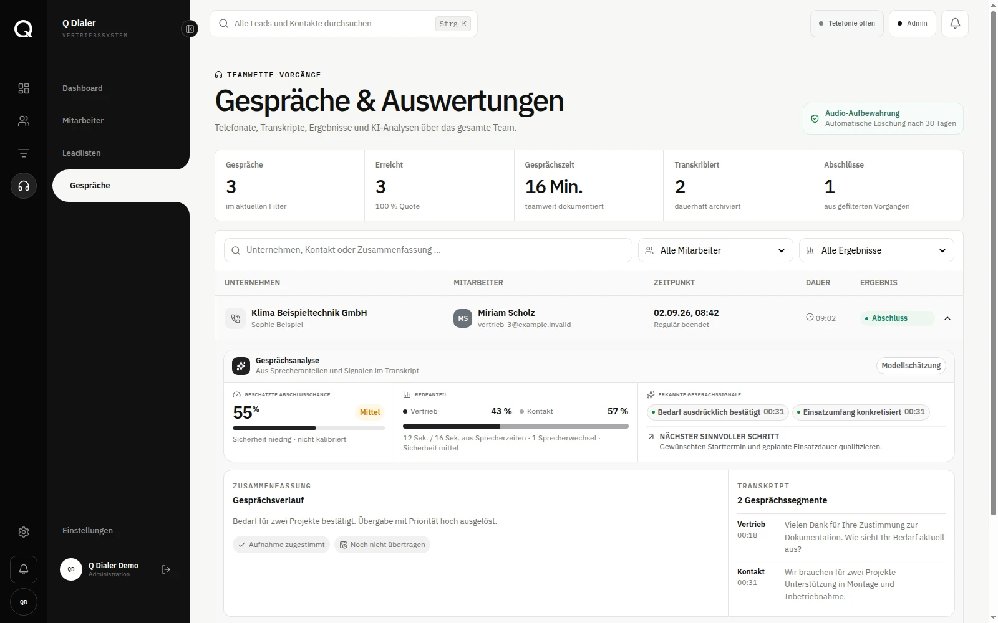The image size is (998, 623).
Task: Collapse the sidebar with panel toggle icon
Action: (x=190, y=29)
